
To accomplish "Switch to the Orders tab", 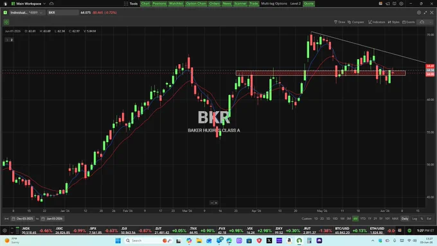I will click(214, 4).
